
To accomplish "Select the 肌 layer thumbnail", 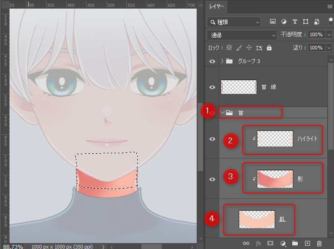I will (x=257, y=219).
